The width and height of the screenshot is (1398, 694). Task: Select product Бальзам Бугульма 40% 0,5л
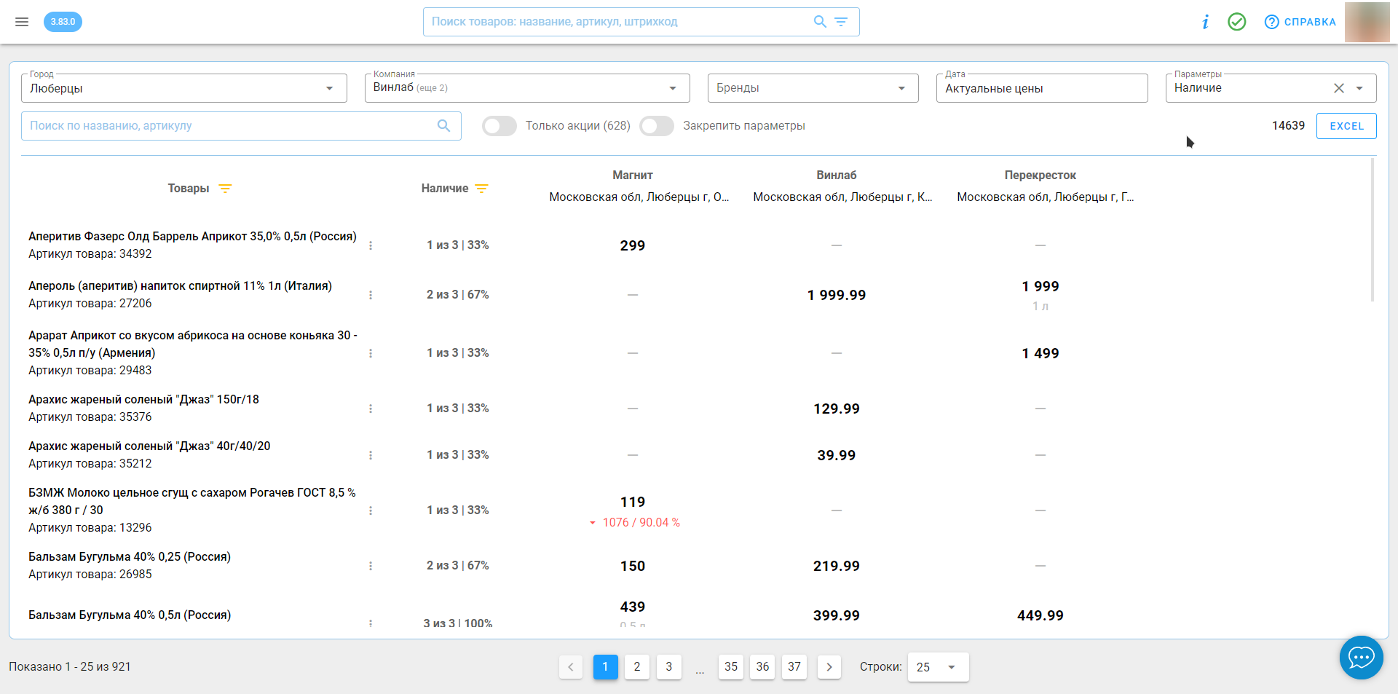[130, 615]
